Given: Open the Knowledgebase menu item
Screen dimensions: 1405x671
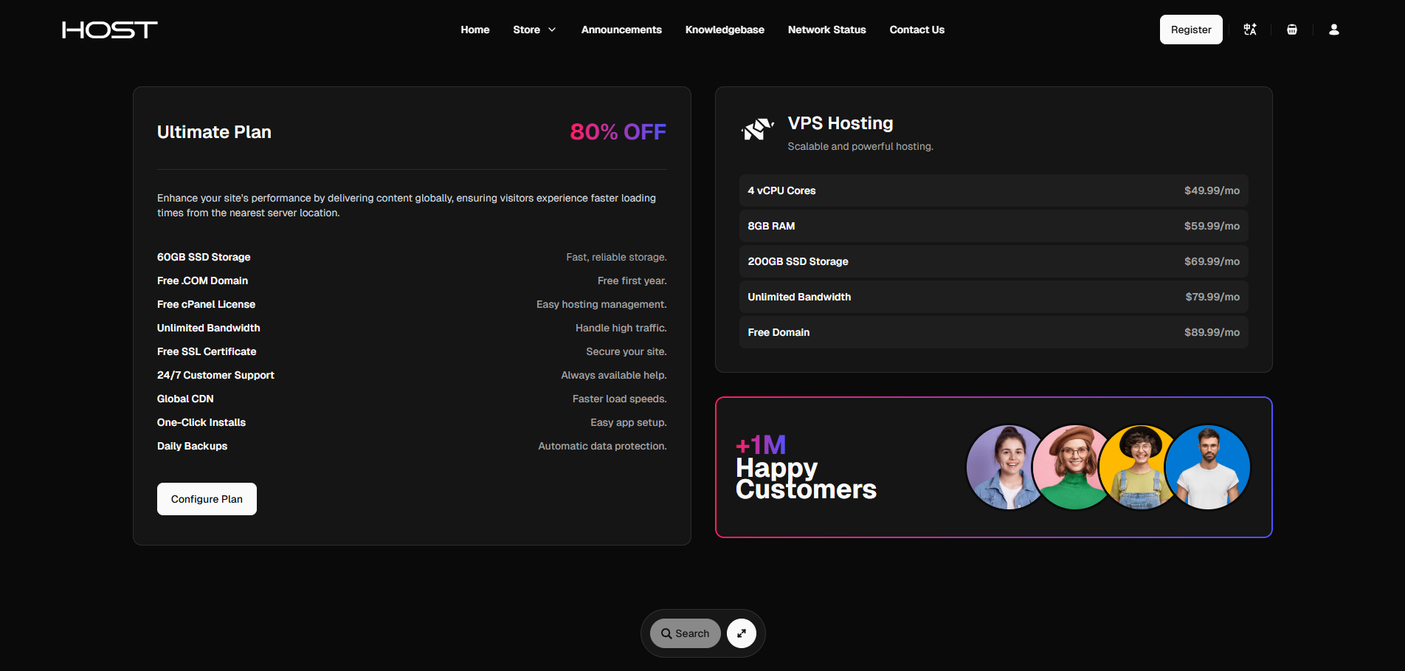Looking at the screenshot, I should point(724,30).
